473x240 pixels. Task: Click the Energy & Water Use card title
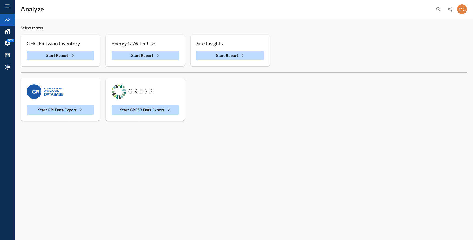(133, 44)
